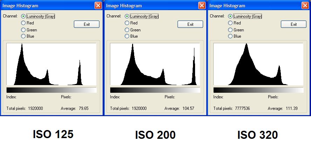Click the ISO 320 caption label

point(258,135)
